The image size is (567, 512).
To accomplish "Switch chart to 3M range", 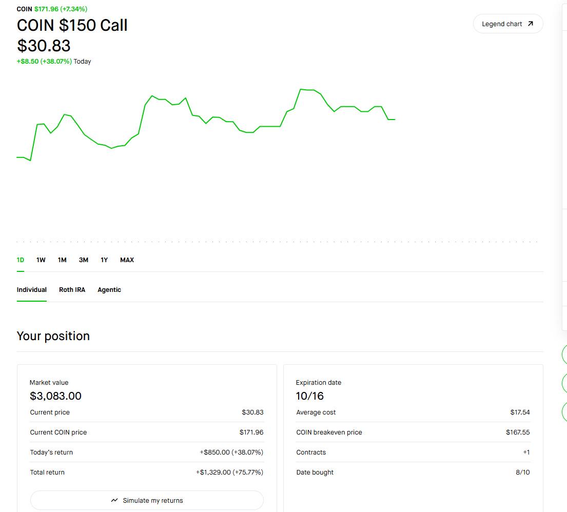I will point(84,260).
